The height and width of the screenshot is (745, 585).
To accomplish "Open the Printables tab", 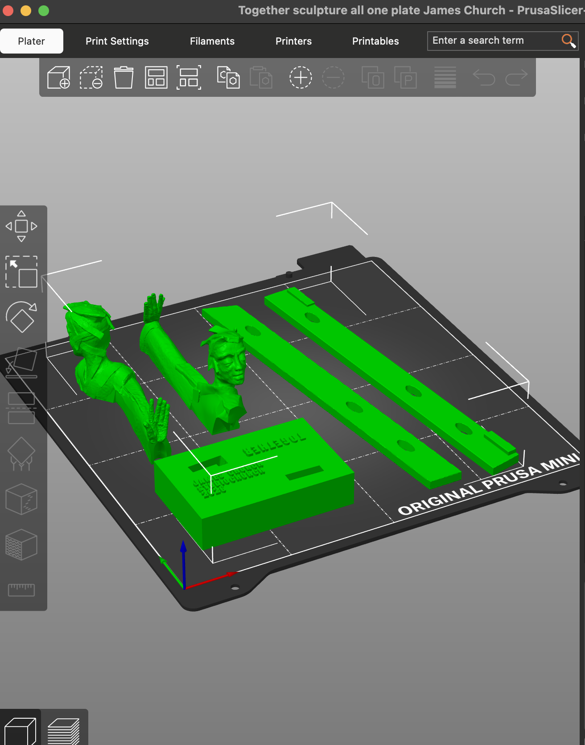I will point(375,41).
